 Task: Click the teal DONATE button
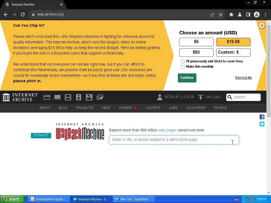(x=41, y=135)
